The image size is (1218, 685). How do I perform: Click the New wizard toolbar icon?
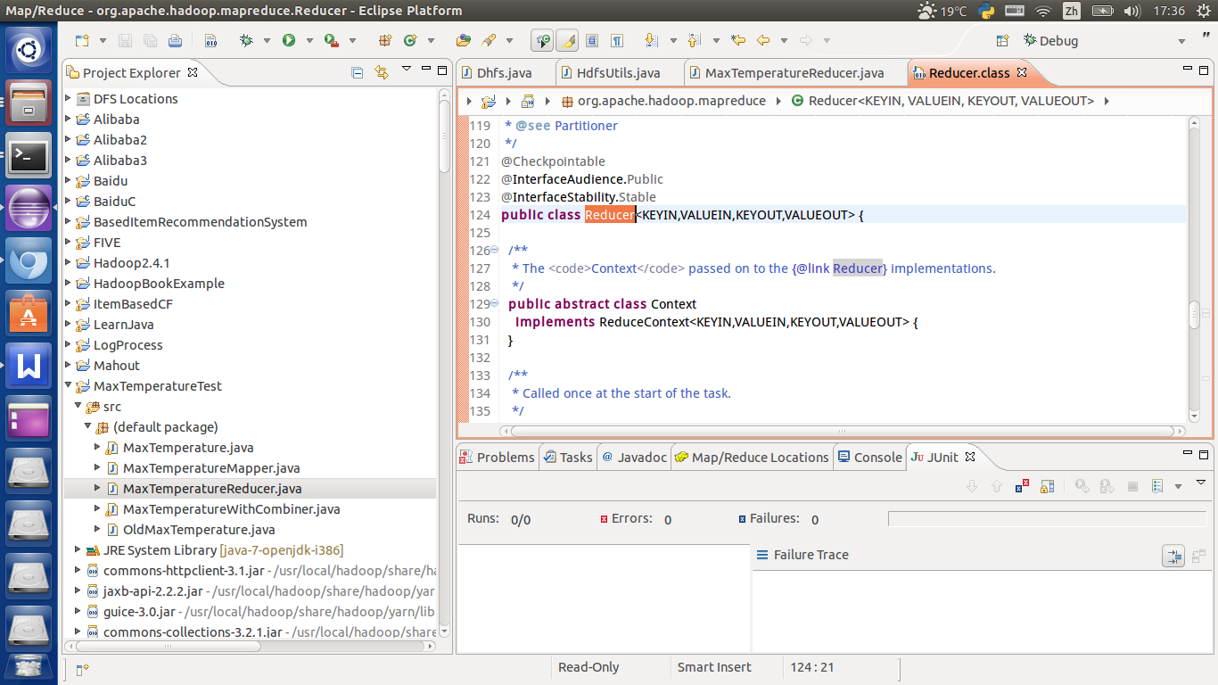[82, 41]
